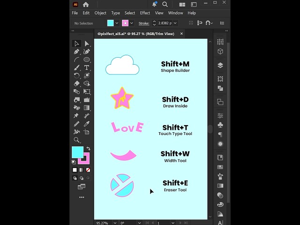Set paint mode to solid Color
The image size is (300, 225).
pos(75,170)
